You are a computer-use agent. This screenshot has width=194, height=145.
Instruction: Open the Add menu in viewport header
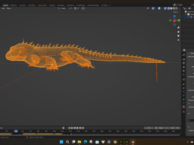pos(3,8)
